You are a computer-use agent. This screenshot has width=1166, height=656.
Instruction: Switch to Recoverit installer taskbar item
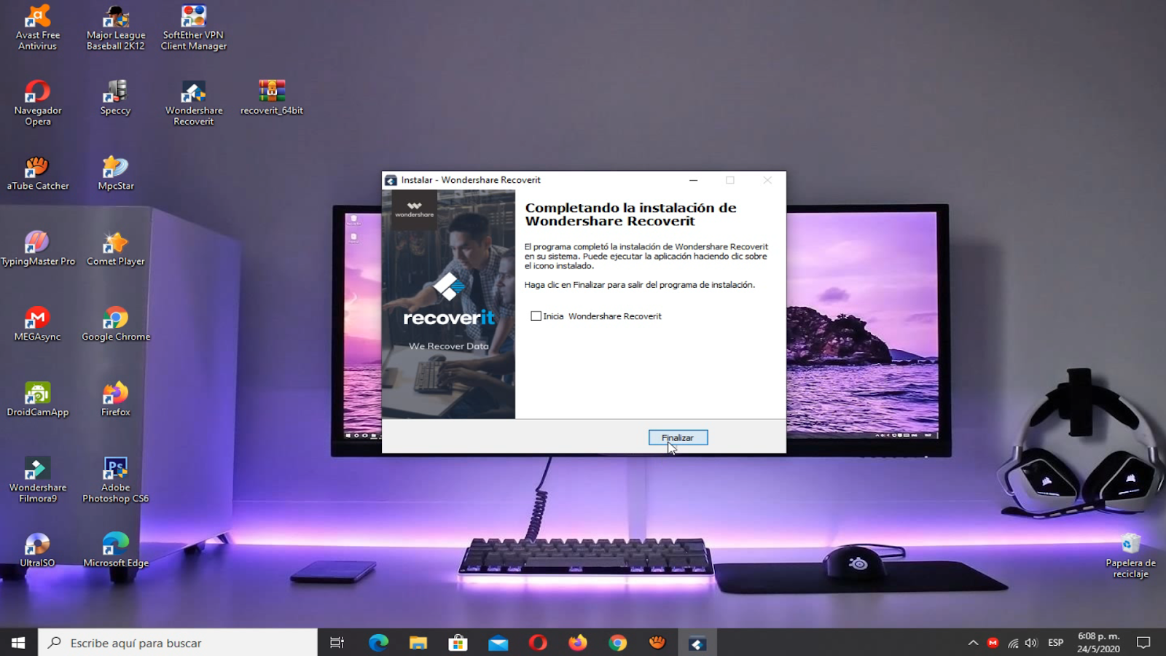click(697, 643)
